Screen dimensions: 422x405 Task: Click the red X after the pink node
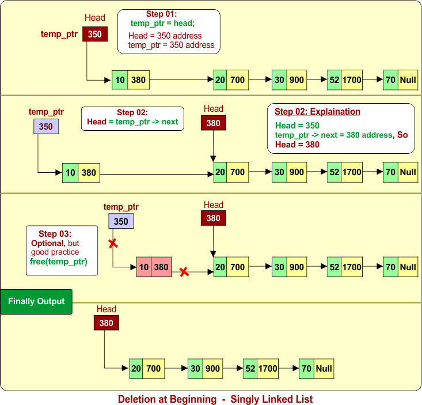(184, 272)
